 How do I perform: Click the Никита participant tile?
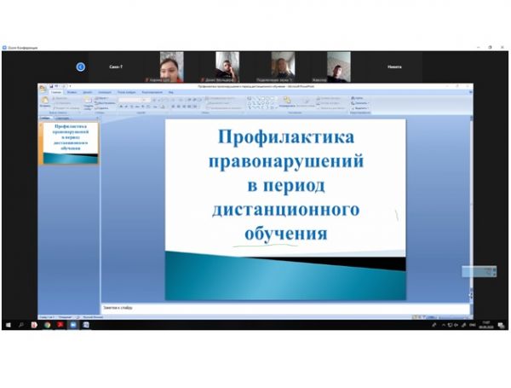(394, 67)
